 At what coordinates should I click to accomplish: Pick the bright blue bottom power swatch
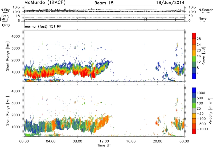pos(194,76)
